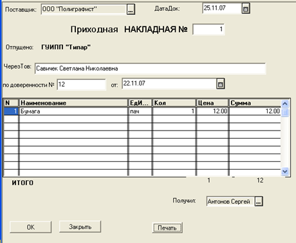This screenshot has width=296, height=243.
Task: Click the ДатаДок date field 25.11.07
Action: pos(222,8)
